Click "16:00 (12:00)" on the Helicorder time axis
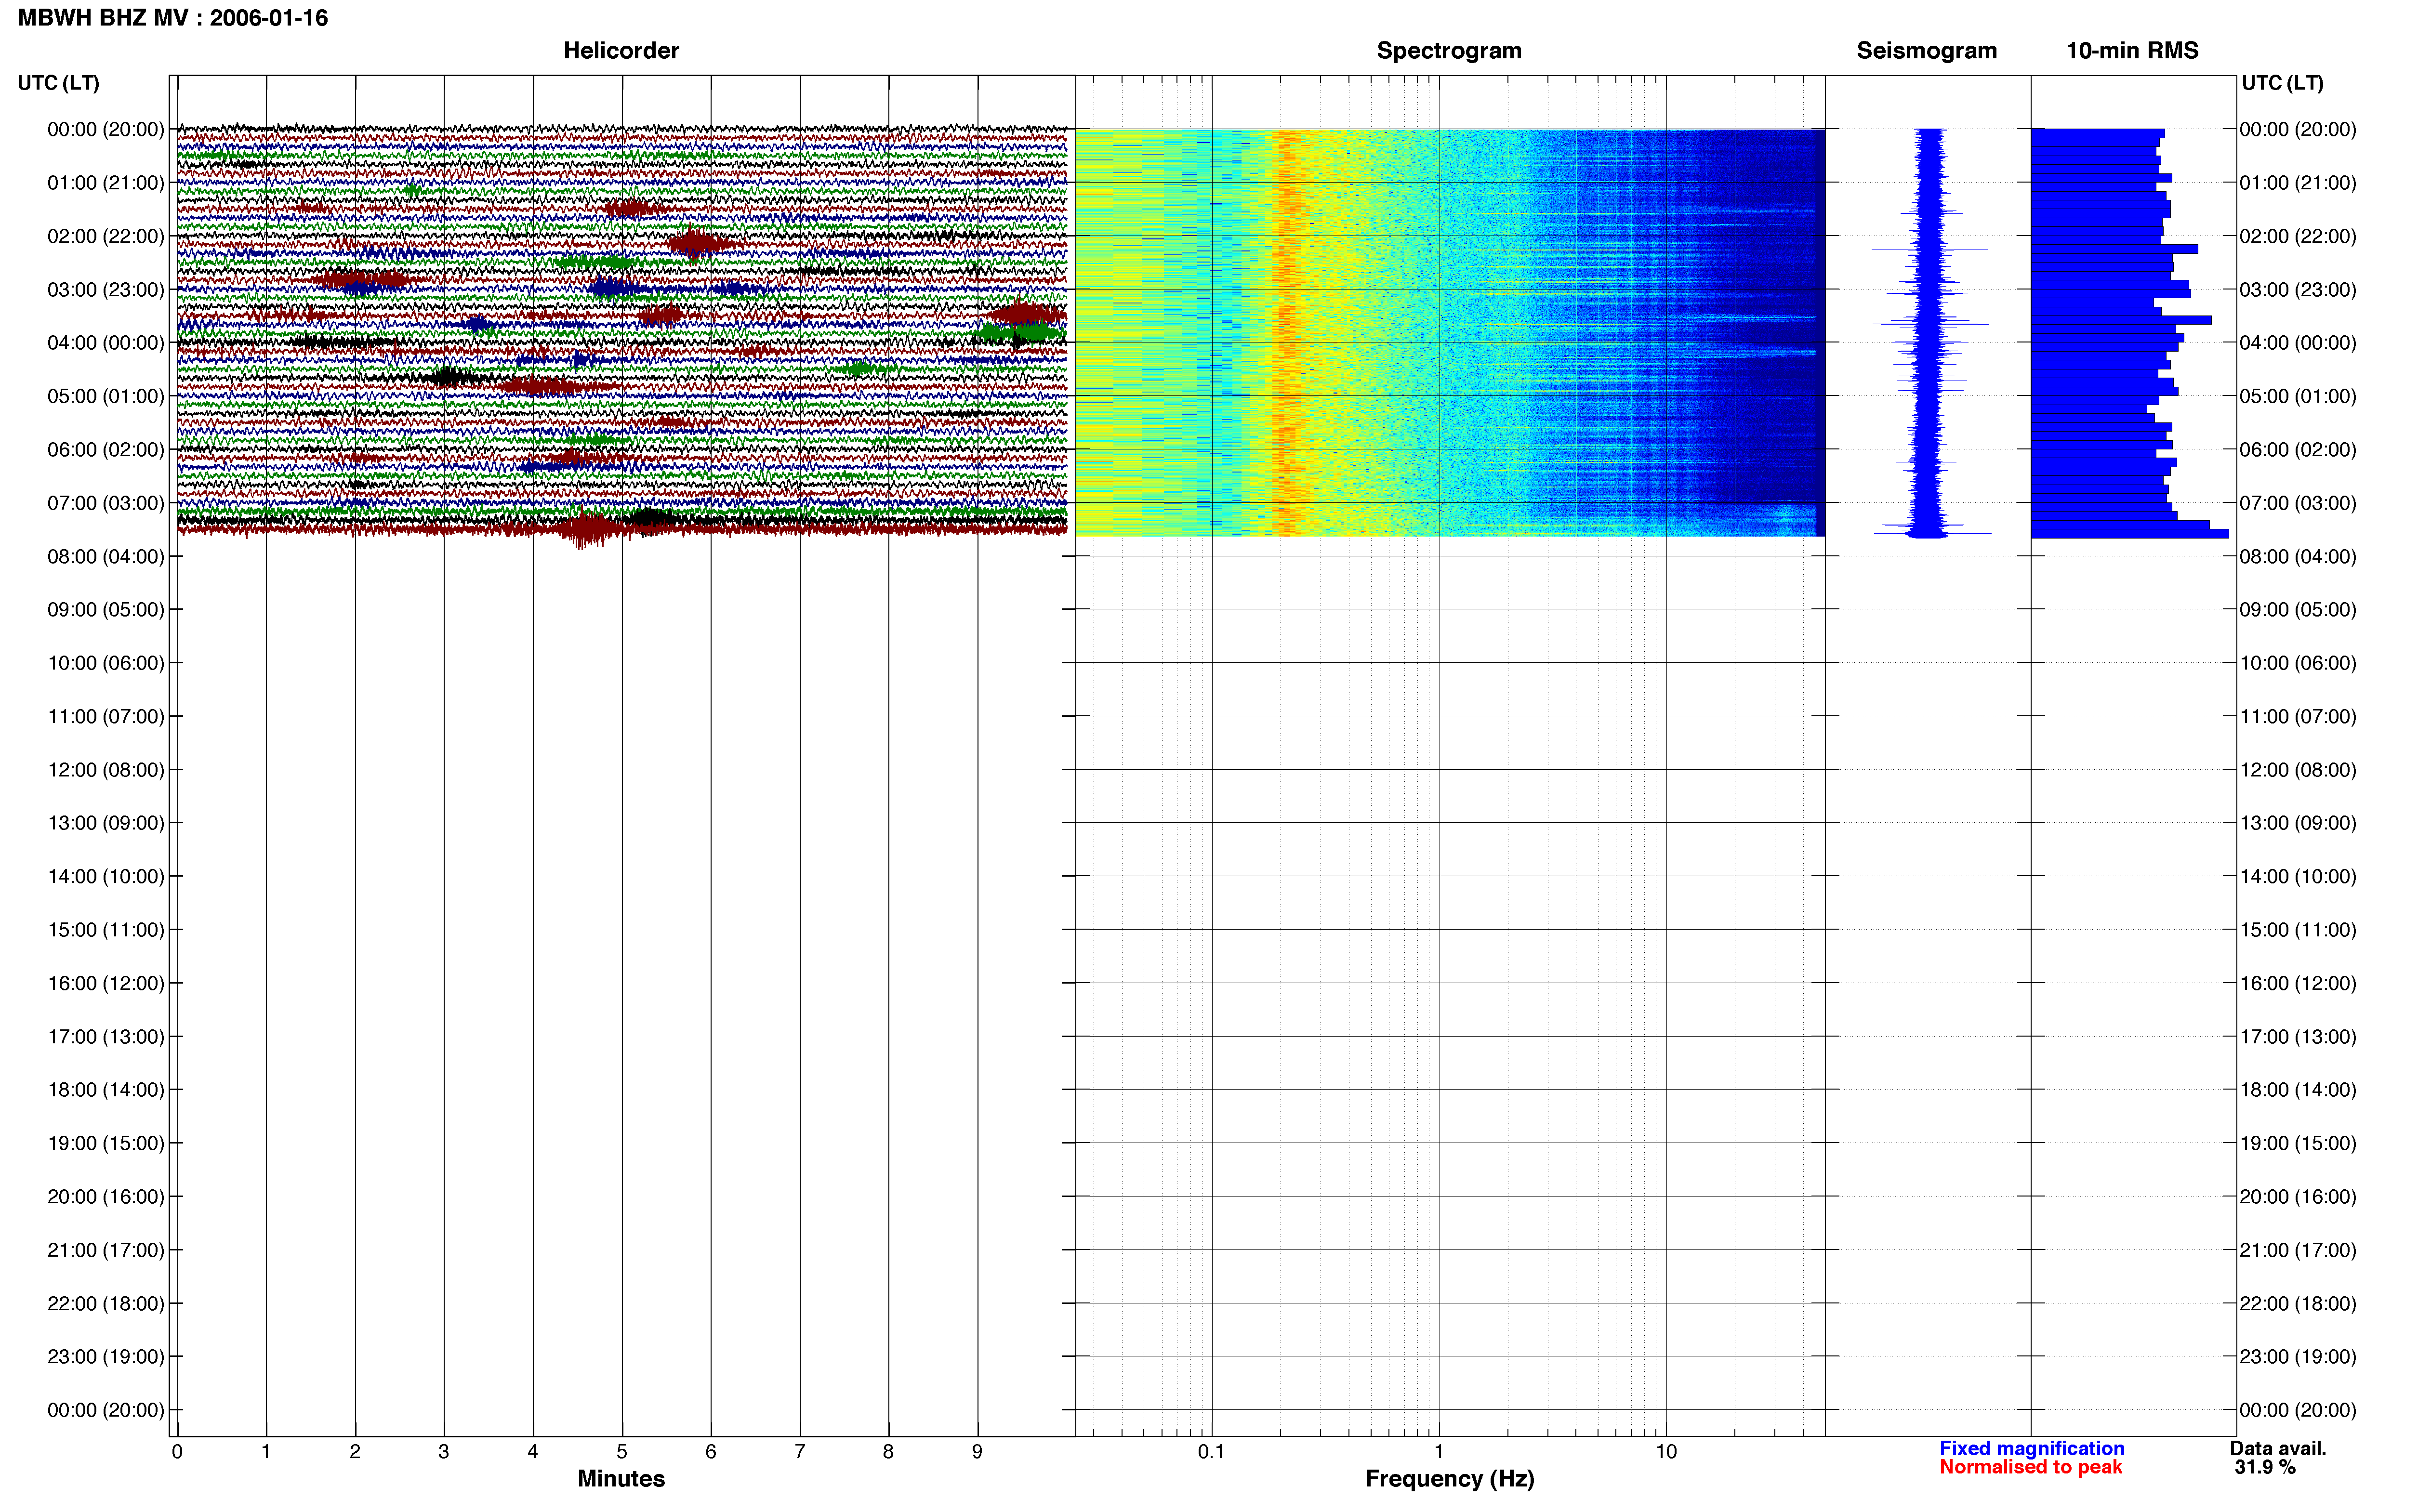Viewport: 2418px width, 1512px height. 106,983
